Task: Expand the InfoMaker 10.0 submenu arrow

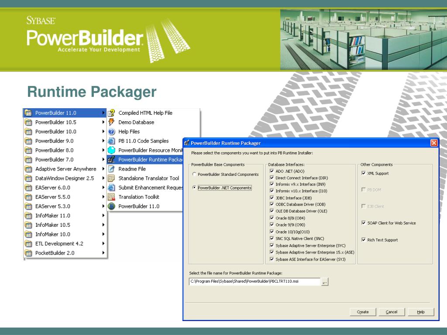Action: coord(103,234)
